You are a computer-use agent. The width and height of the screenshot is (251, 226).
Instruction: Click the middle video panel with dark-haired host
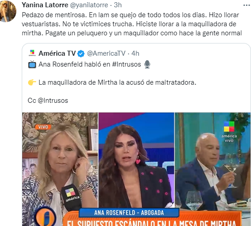coord(136,160)
